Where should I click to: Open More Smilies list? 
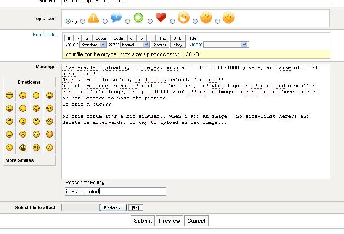(29, 160)
